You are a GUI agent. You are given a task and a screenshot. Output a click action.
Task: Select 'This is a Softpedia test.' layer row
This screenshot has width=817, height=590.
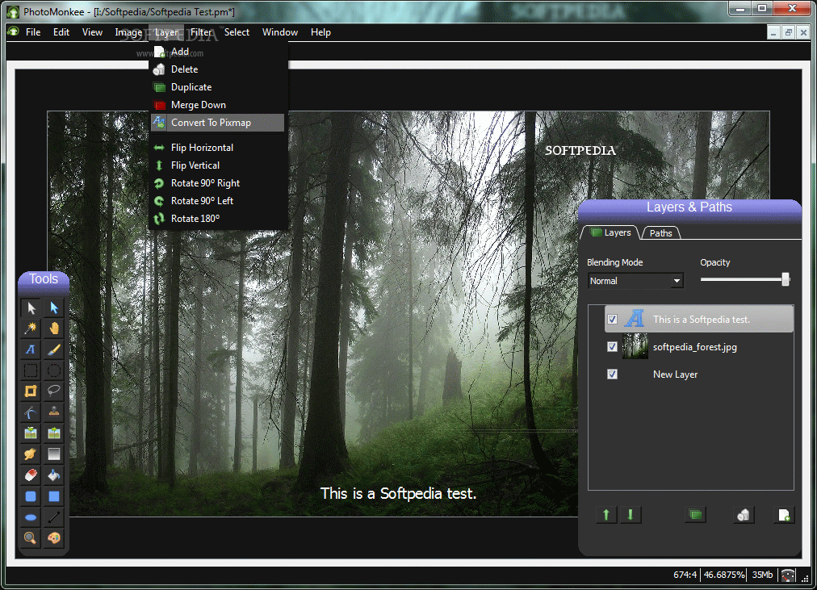[698, 320]
